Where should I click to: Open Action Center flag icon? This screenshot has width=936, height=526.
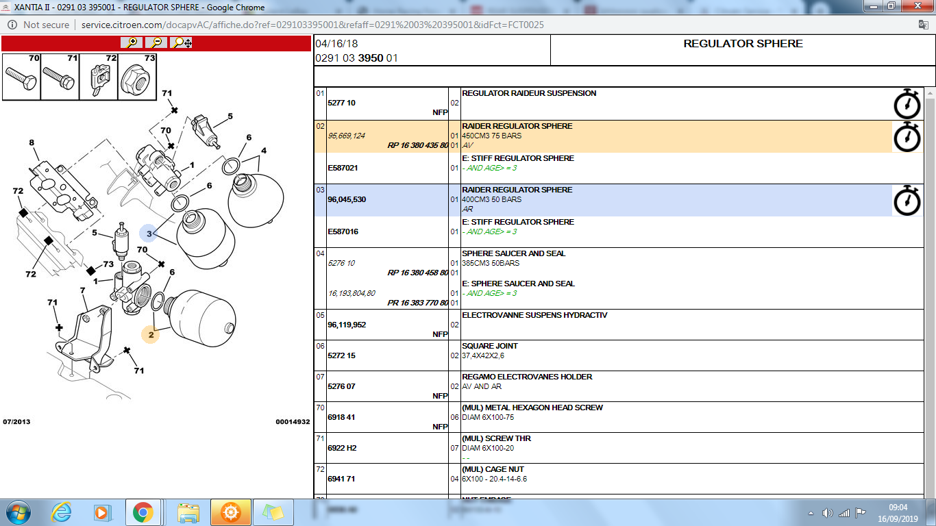(861, 513)
